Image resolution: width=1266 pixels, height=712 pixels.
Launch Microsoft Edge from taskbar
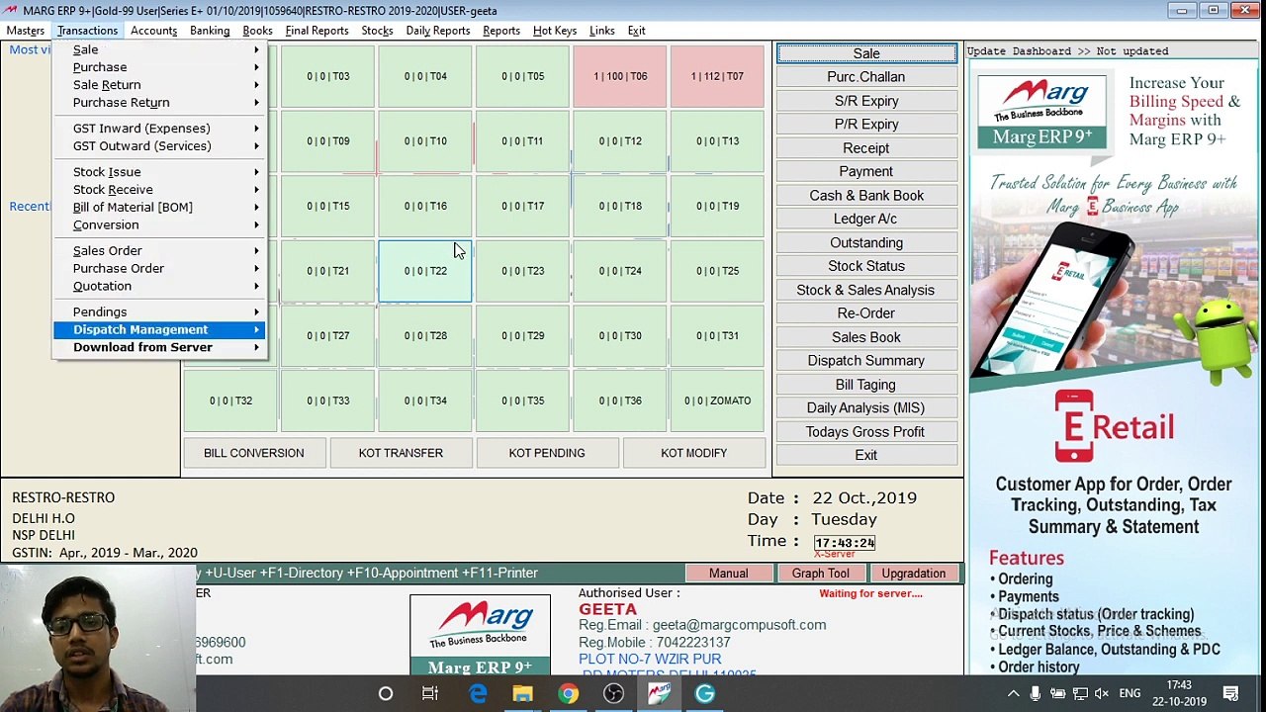[478, 694]
